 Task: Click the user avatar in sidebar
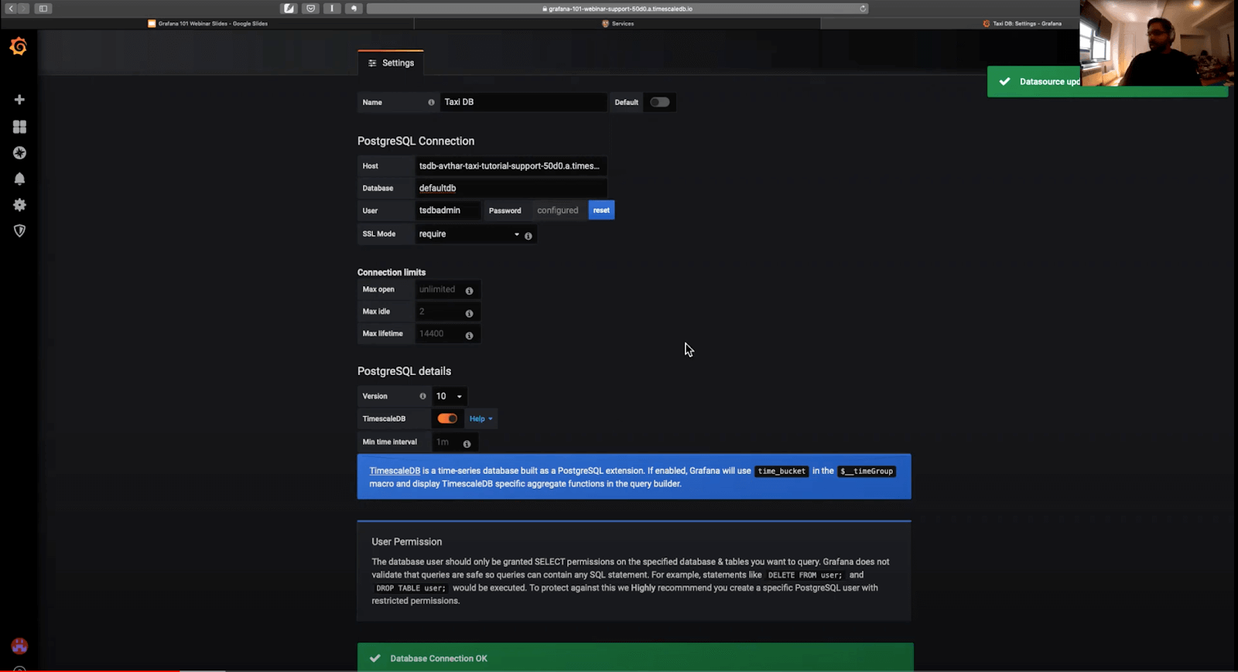[19, 646]
